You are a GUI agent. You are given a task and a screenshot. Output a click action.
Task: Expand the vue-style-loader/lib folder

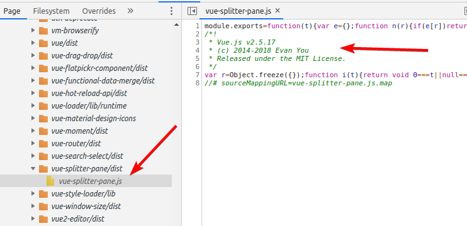click(33, 193)
